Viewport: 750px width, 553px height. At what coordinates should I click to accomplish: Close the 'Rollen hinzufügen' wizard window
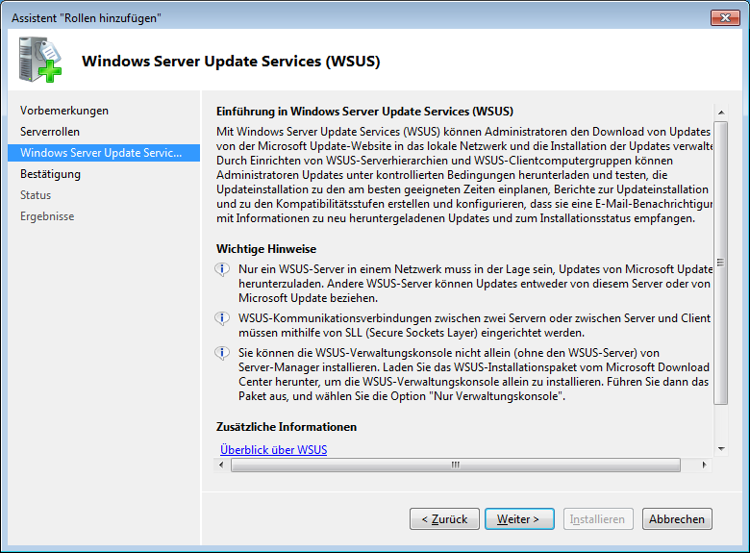click(x=725, y=17)
